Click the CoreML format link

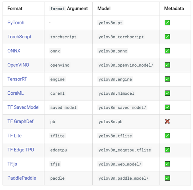(15, 93)
